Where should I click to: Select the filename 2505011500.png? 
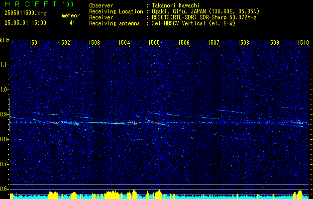[x=25, y=13]
